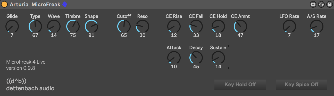
Task: Save preset with the disk icon
Action: click(x=329, y=4)
